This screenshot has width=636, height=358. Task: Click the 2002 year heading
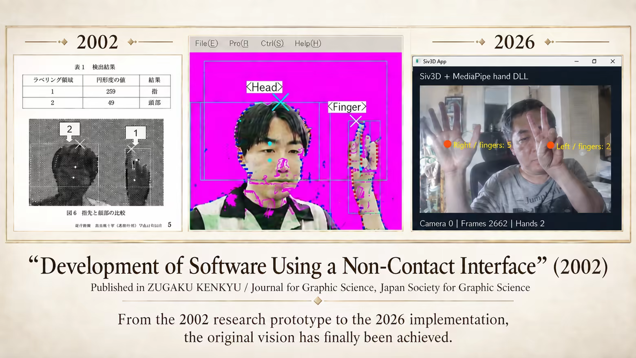tap(97, 42)
